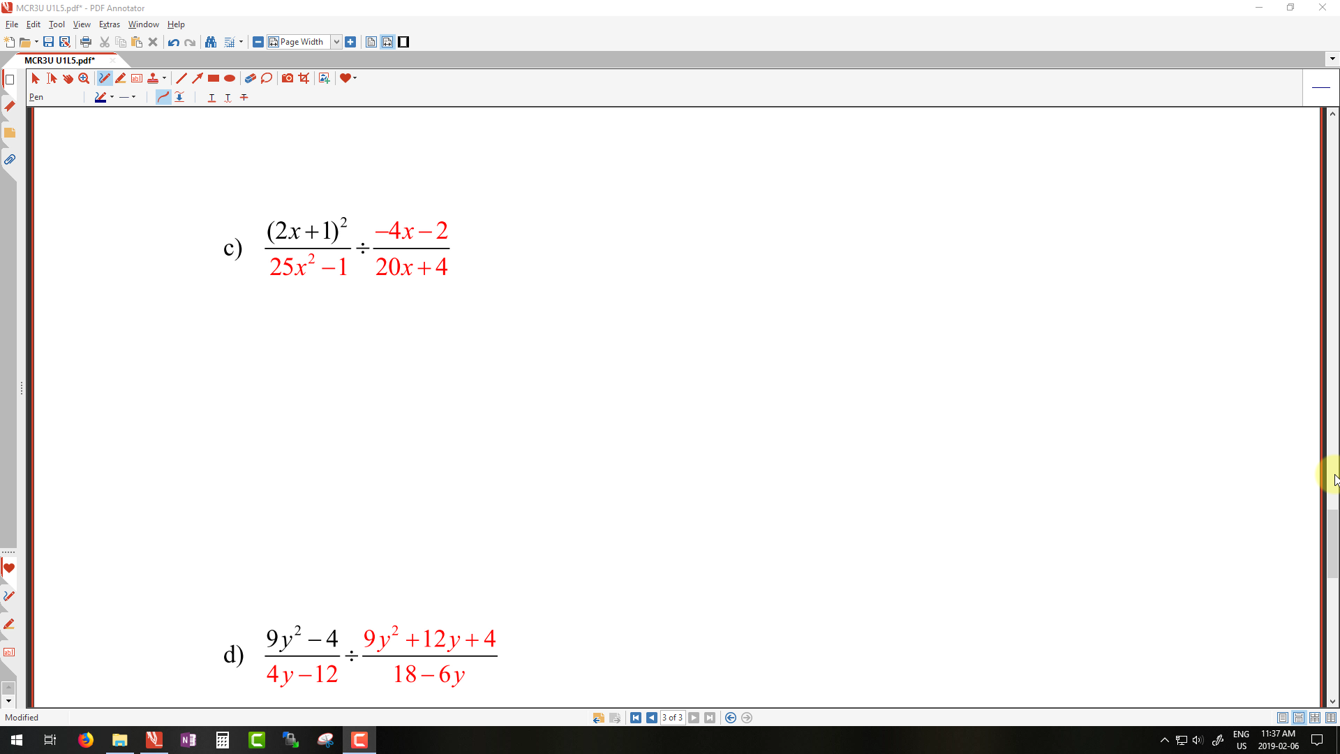Viewport: 1340px width, 754px height.
Task: Open the Windows Start menu
Action: click(x=17, y=740)
